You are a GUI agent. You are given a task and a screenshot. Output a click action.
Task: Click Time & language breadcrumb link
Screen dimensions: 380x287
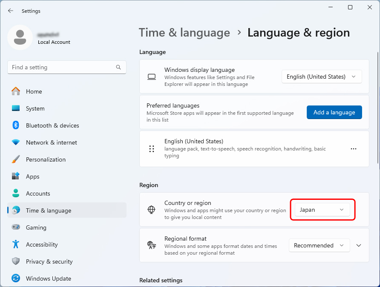click(x=184, y=33)
